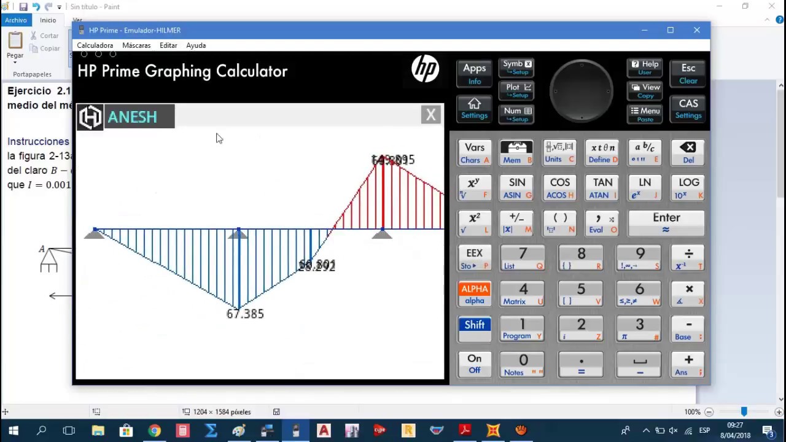
Task: Tap the blue Shift key
Action: 474,329
